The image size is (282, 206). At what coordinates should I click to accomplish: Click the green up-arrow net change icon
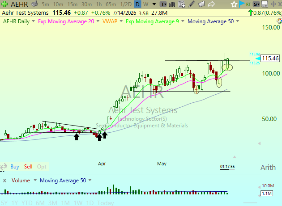pos(250,13)
